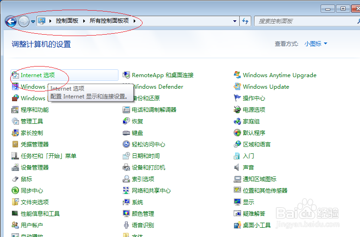Expand the arrow after 所有控制面板项
The width and height of the screenshot is (360, 237).
pyautogui.click(x=135, y=21)
